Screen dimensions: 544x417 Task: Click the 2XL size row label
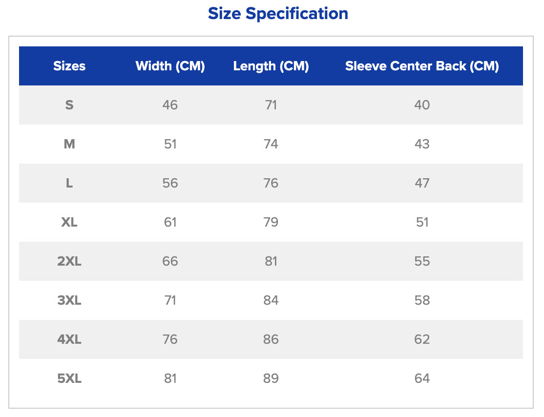pyautogui.click(x=69, y=261)
